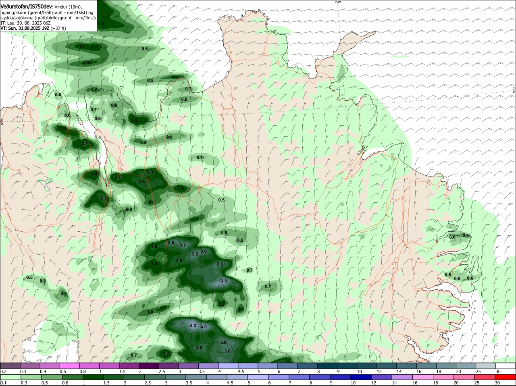Click the 1.2 precipitation value on the map
Screen dimensions: 516x386
[221, 304]
